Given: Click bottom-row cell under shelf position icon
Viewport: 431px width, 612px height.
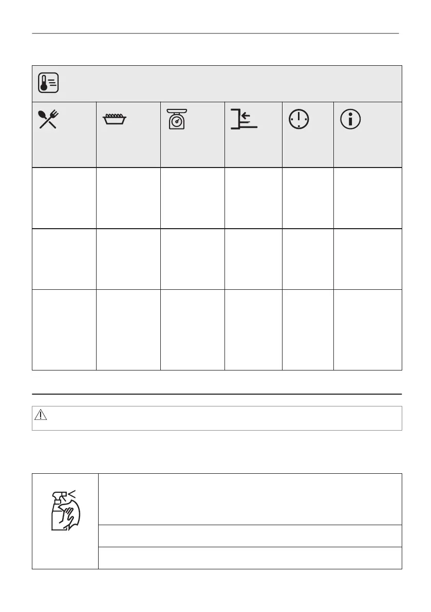Looking at the screenshot, I should [x=254, y=330].
